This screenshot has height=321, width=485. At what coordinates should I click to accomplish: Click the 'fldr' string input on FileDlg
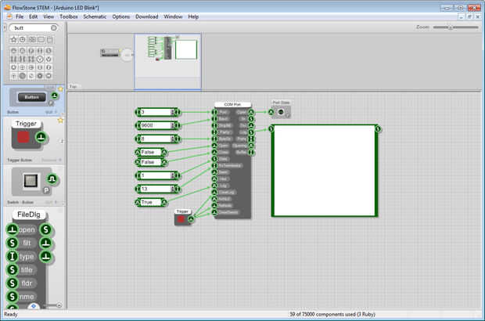point(13,283)
